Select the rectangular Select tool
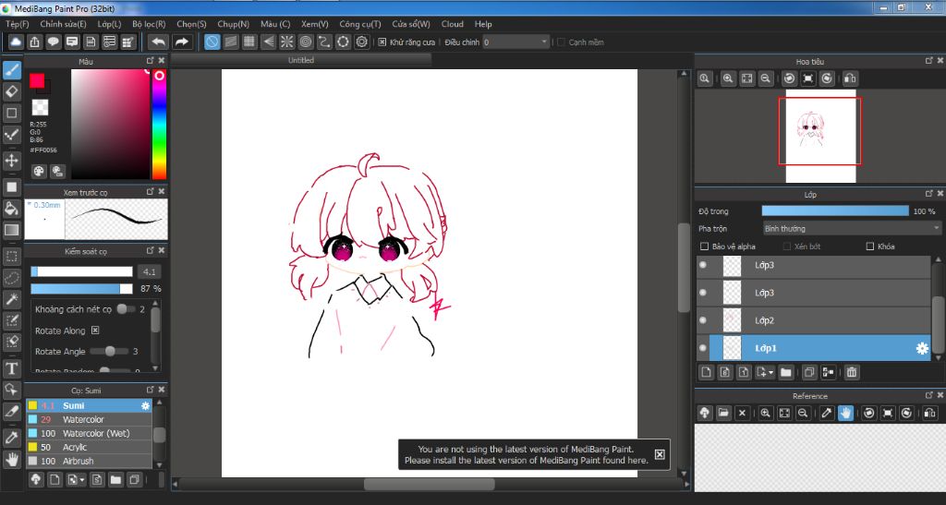 click(11, 256)
